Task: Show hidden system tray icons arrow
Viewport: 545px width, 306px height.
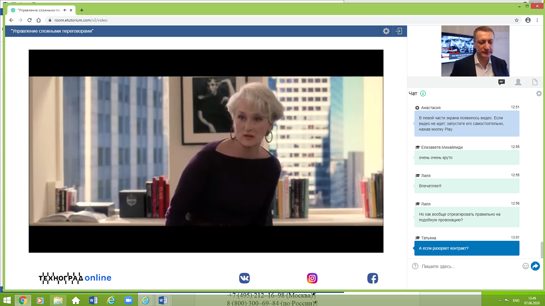Action: pyautogui.click(x=500, y=301)
